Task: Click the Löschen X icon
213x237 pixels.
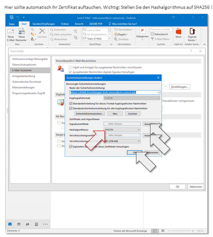Action: [42, 31]
